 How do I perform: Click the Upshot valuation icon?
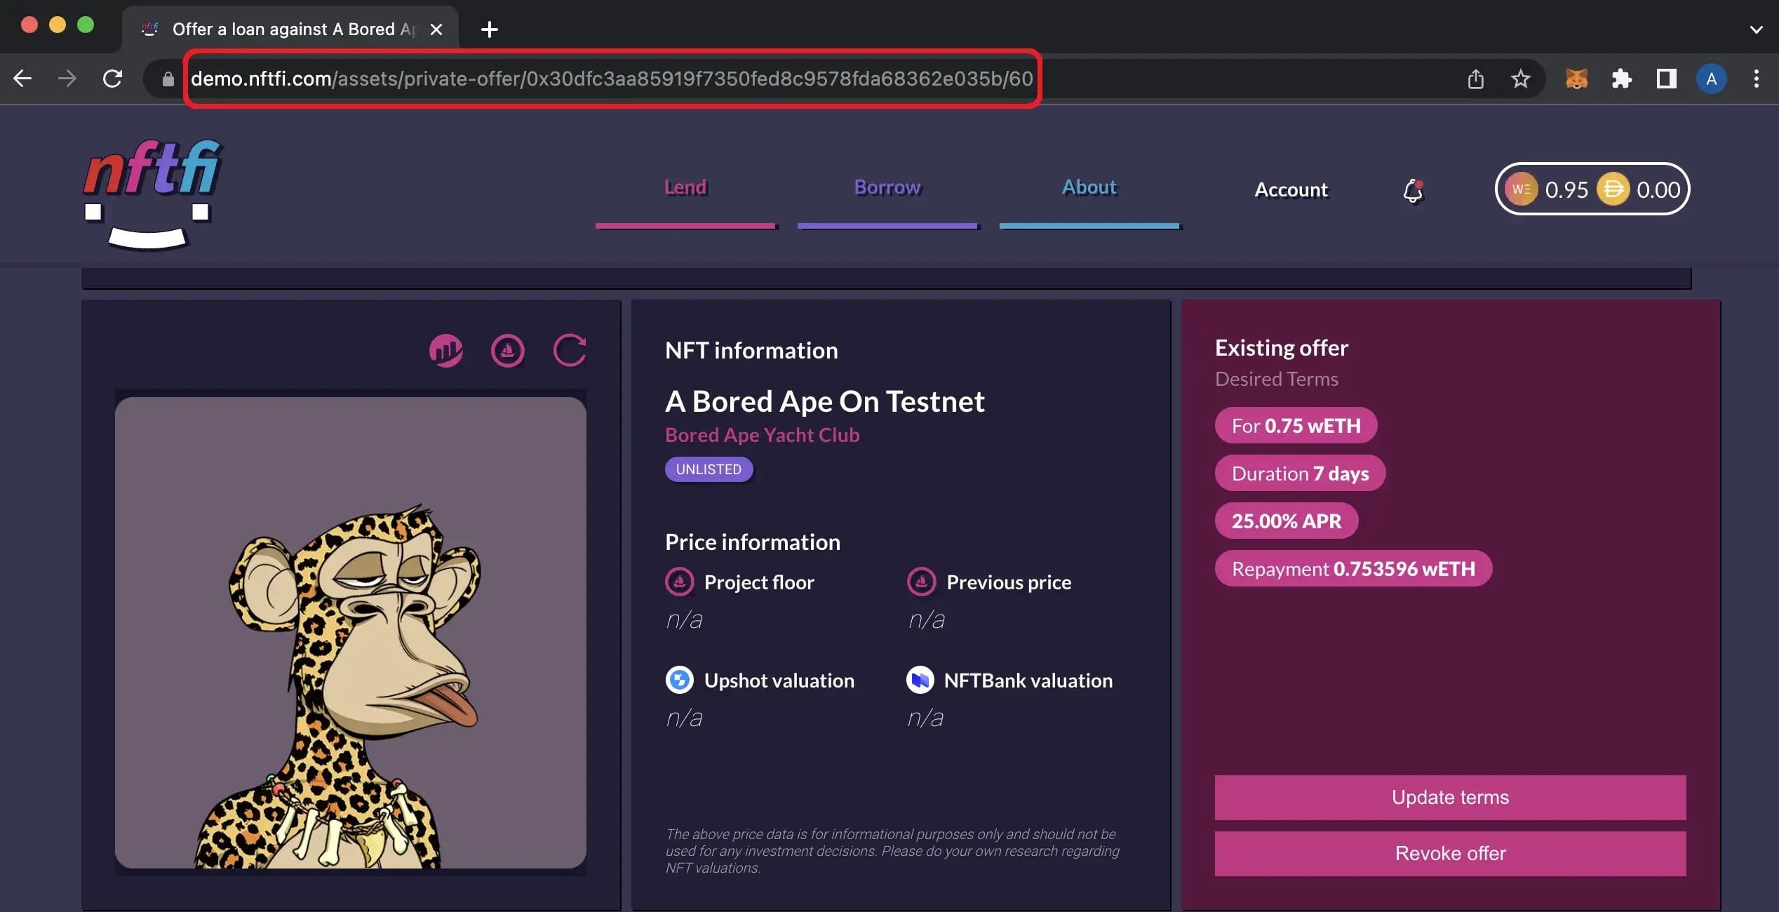point(679,680)
